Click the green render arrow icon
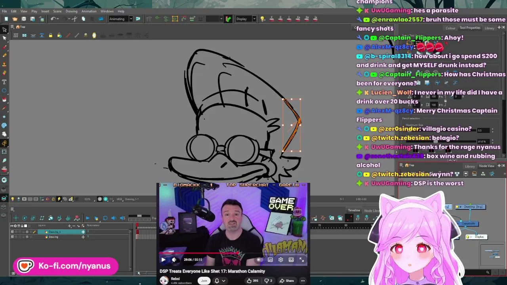The width and height of the screenshot is (507, 285). pyautogui.click(x=228, y=19)
